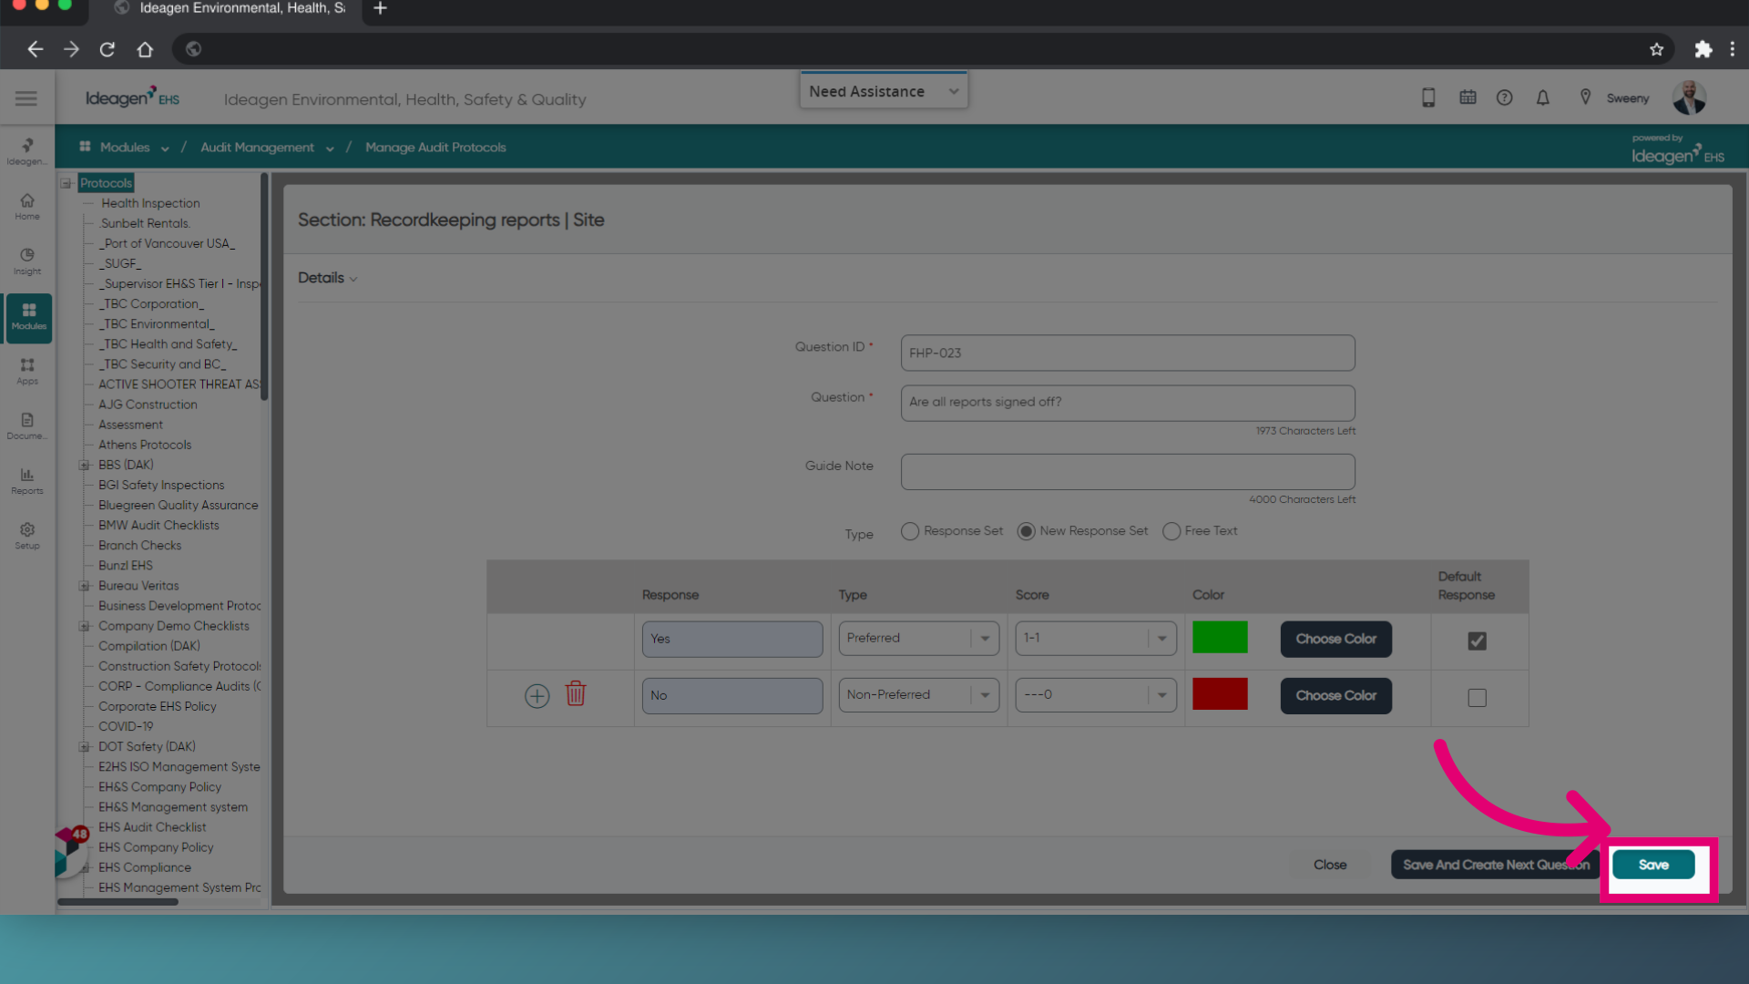Screen dimensions: 1749x984
Task: Check default response for No row
Action: [x=1478, y=698]
